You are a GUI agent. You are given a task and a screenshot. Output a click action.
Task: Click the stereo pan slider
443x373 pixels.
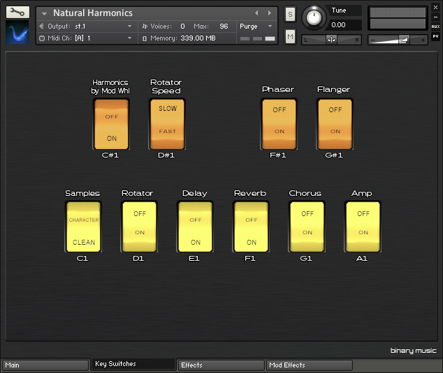click(x=331, y=40)
